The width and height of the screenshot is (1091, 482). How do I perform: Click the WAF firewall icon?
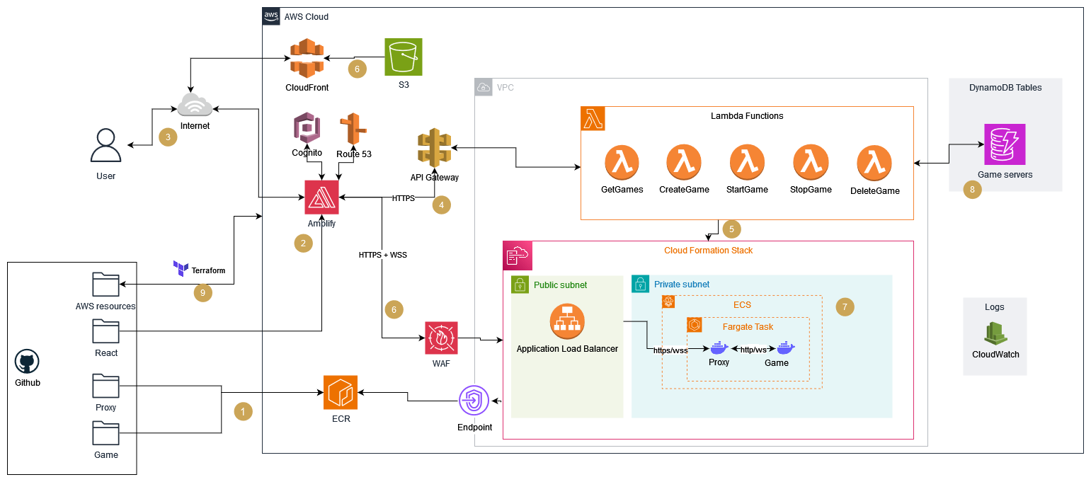tap(442, 338)
